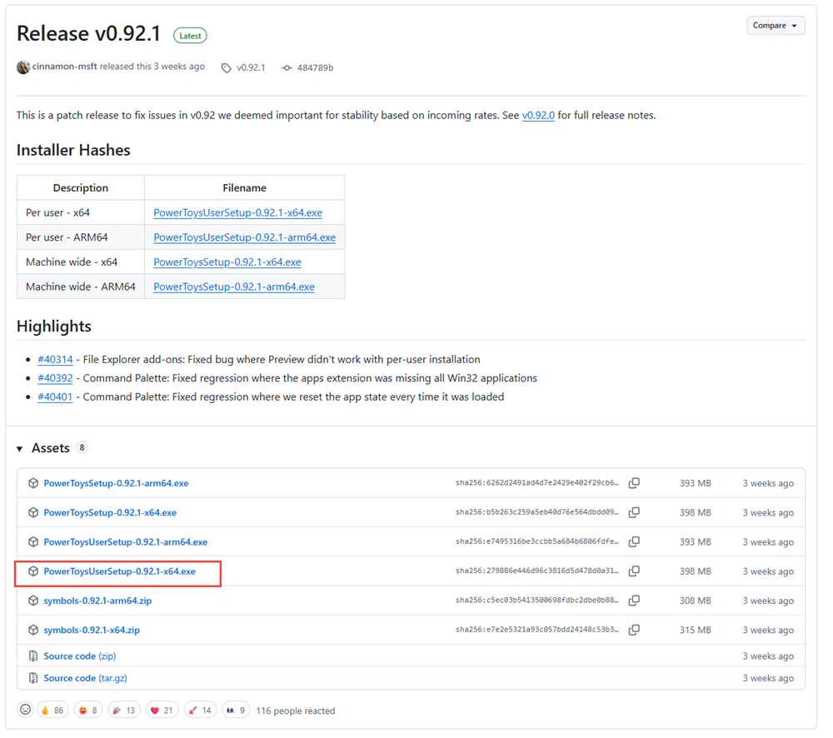Click '315 MB' size of symbols x64
The height and width of the screenshot is (738, 833).
(695, 630)
